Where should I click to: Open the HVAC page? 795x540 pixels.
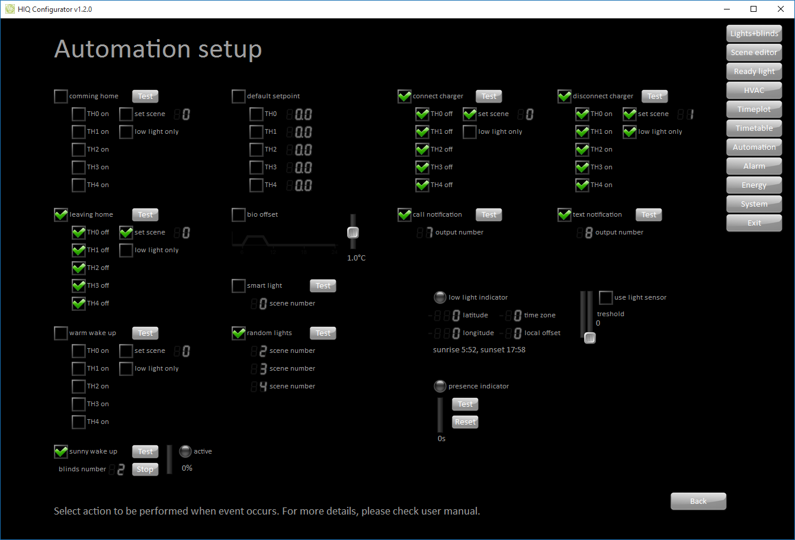pos(754,91)
